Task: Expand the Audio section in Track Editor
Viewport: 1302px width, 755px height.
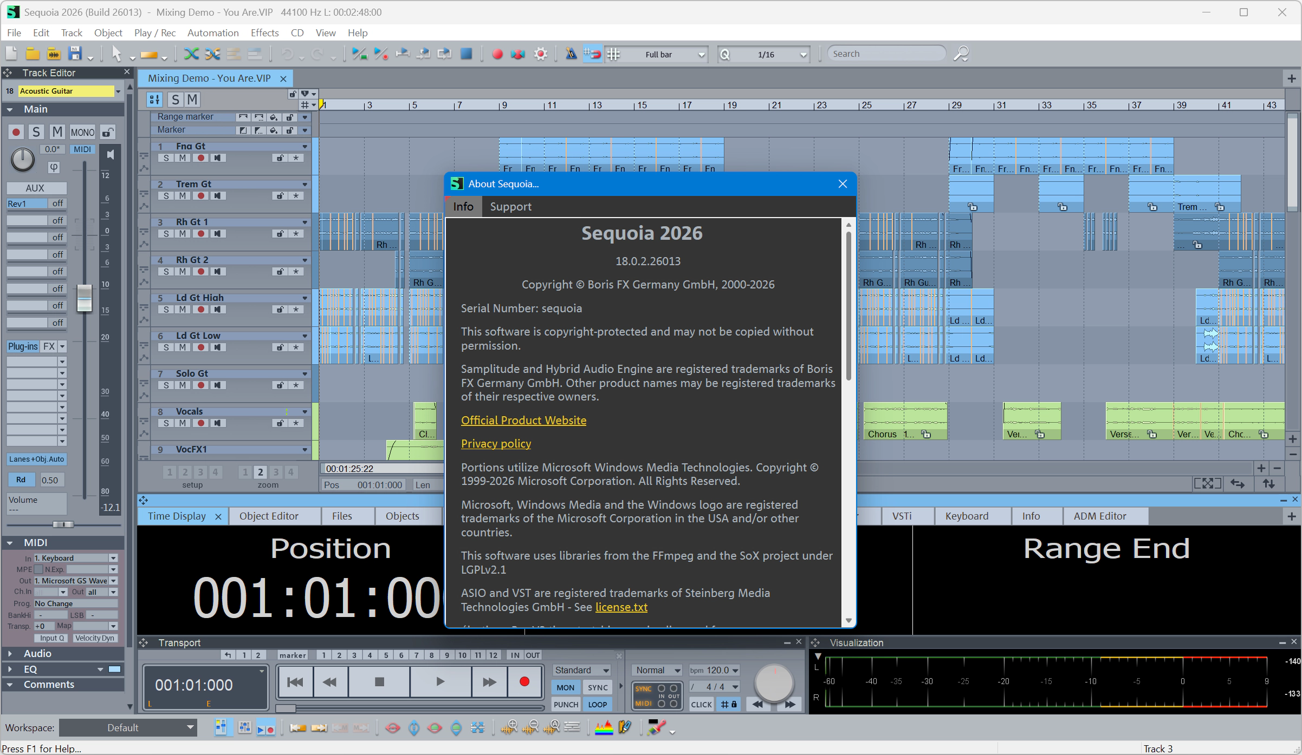Action: [x=10, y=653]
